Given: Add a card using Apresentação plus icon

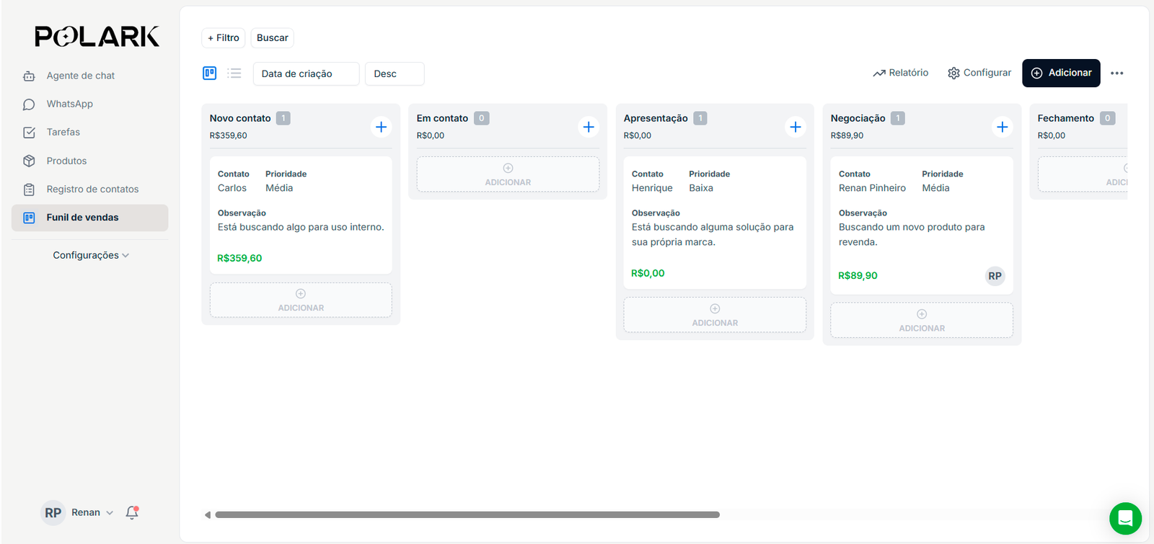Looking at the screenshot, I should (x=796, y=127).
